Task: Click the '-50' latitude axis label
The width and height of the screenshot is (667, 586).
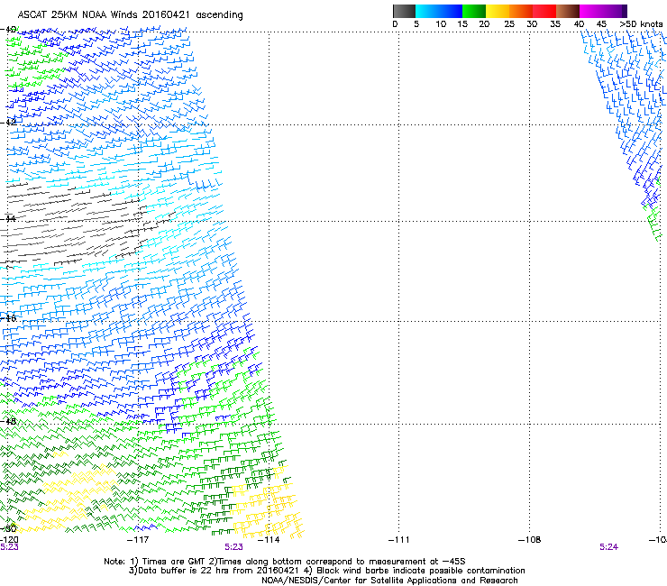Action: (8, 528)
